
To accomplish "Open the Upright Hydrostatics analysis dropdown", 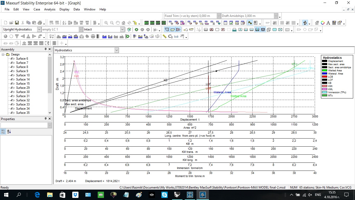I will [39, 29].
